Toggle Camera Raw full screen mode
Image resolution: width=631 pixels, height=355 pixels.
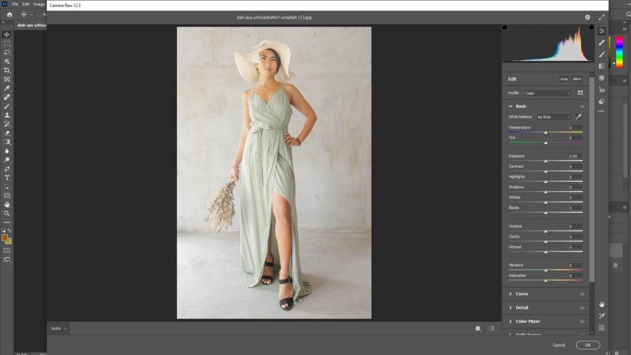pyautogui.click(x=601, y=17)
